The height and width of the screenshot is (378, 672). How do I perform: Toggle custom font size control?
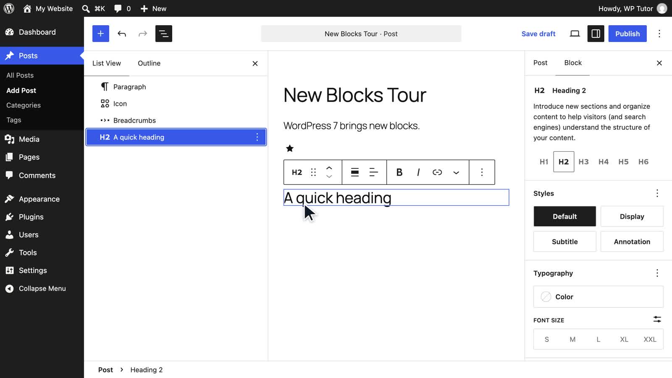tap(657, 320)
